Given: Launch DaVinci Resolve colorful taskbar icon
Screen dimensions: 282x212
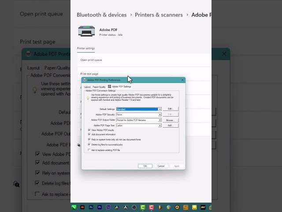Looking at the screenshot, I should [117, 207].
